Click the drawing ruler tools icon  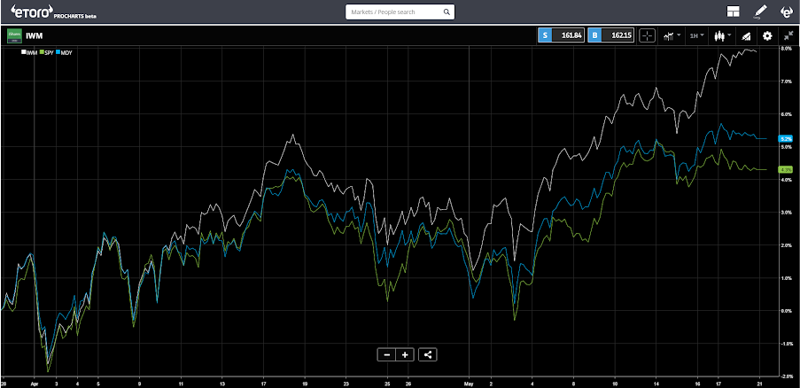point(746,35)
